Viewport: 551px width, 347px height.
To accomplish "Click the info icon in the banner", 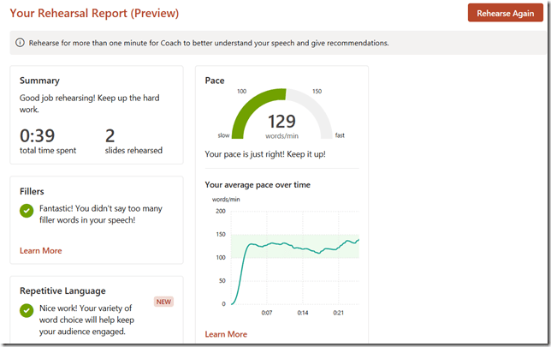I will click(x=20, y=43).
